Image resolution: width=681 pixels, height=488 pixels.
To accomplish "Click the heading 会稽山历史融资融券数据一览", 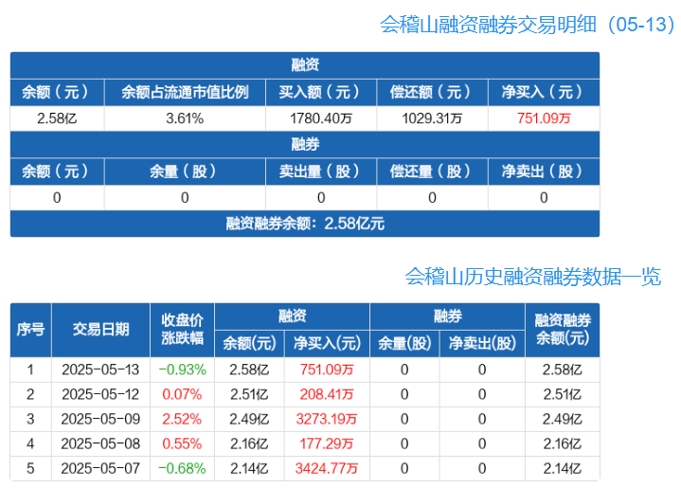I will click(533, 277).
